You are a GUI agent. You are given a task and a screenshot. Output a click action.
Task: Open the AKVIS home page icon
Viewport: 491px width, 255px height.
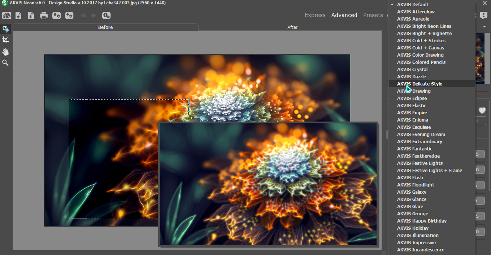pos(6,16)
